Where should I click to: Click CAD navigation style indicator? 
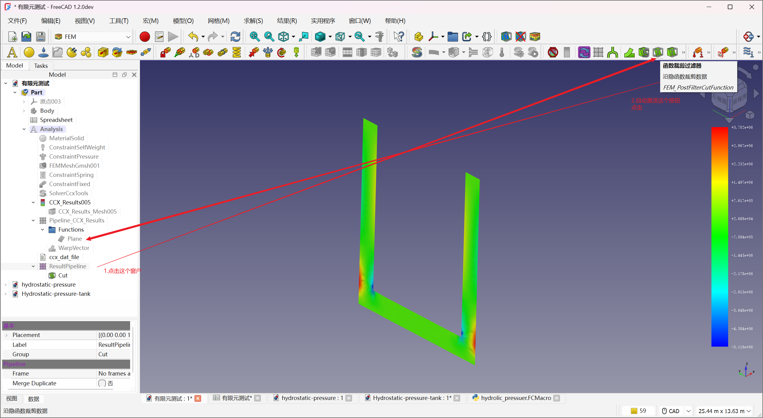(x=671, y=411)
